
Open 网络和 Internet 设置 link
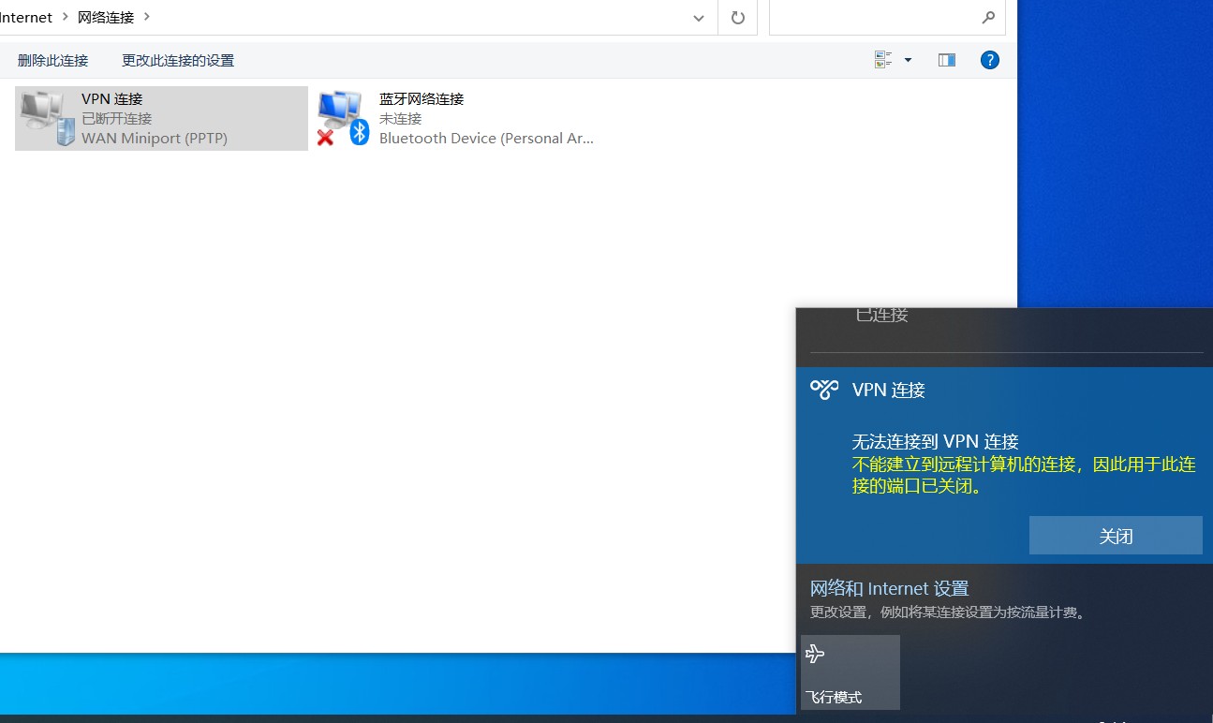click(889, 588)
